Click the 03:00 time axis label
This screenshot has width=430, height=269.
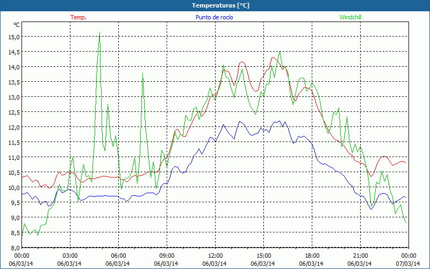point(70,256)
